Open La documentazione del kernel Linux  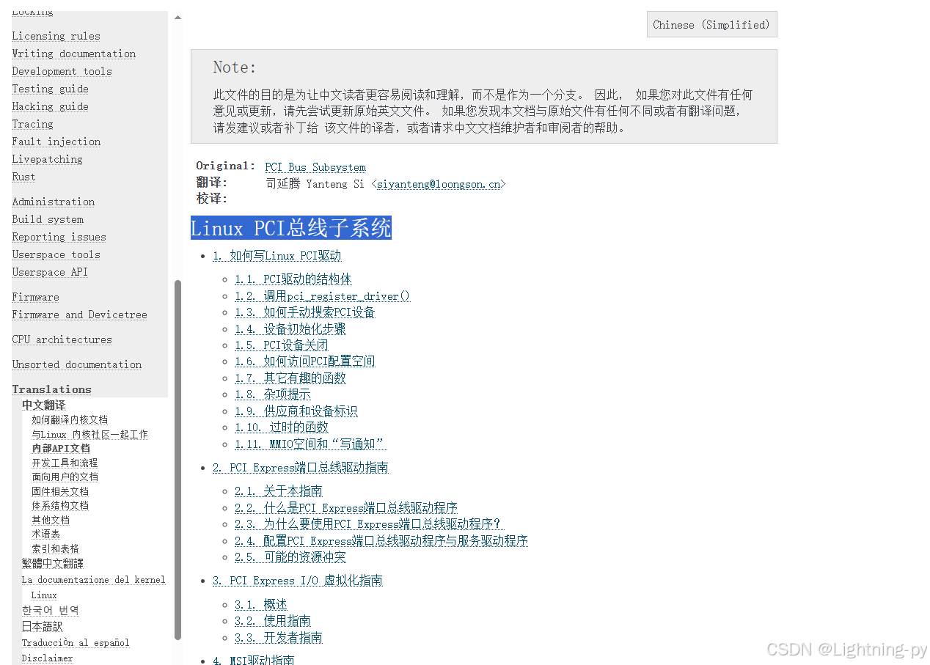[93, 579]
